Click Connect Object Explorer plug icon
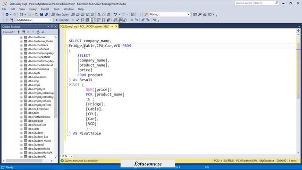Screen dimensions: 302x170 pyautogui.click(x=19, y=32)
